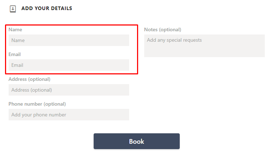Submit the form with the Book button
The height and width of the screenshot is (152, 268).
pos(136,141)
